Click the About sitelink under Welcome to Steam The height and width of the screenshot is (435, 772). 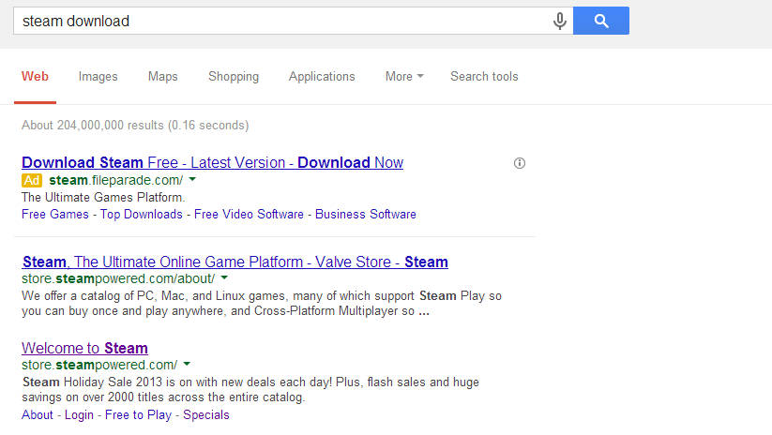[38, 414]
